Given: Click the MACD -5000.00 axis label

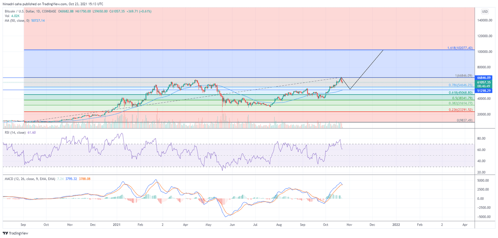Looking at the screenshot, I should pyautogui.click(x=483, y=217).
